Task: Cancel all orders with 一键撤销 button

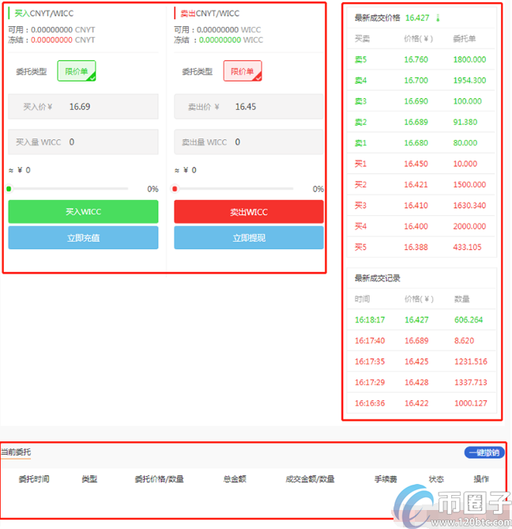Action: 484,452
